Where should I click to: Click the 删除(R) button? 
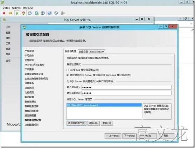pyautogui.click(x=107, y=123)
